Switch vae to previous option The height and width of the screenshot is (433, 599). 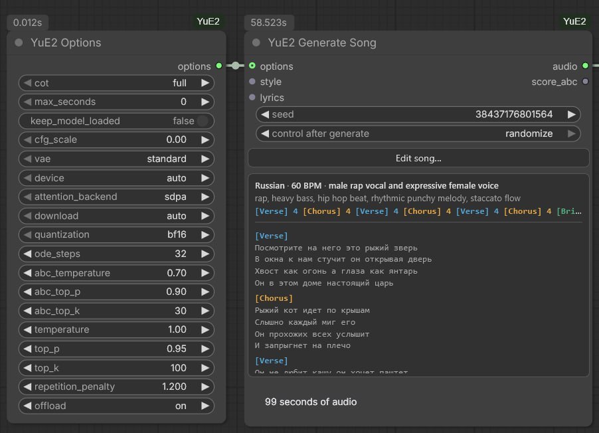[27, 159]
